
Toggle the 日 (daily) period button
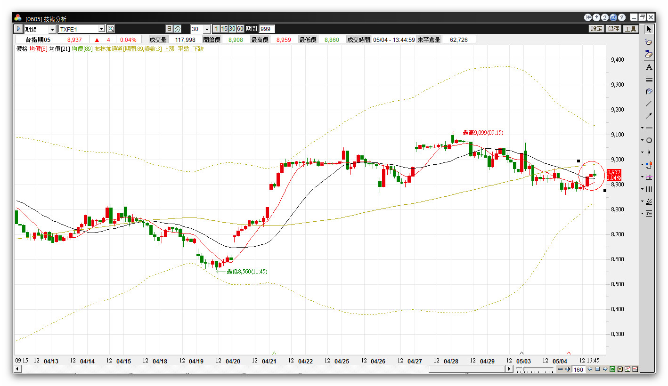169,29
